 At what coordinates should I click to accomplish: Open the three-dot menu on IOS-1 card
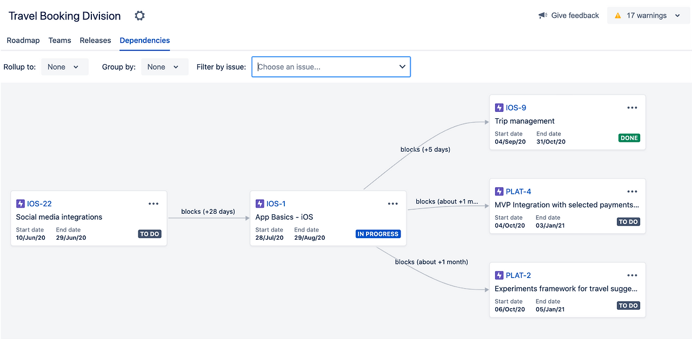tap(393, 204)
